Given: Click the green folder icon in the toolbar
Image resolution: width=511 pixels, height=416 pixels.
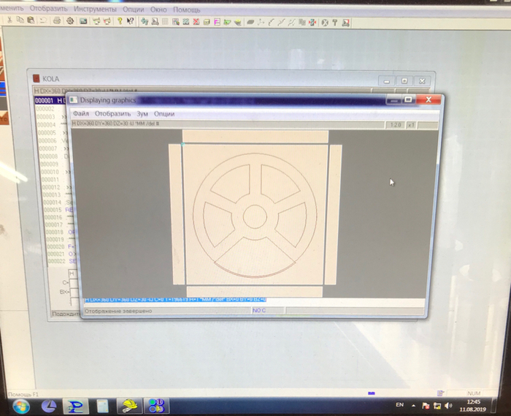Looking at the screenshot, I should point(227,22).
